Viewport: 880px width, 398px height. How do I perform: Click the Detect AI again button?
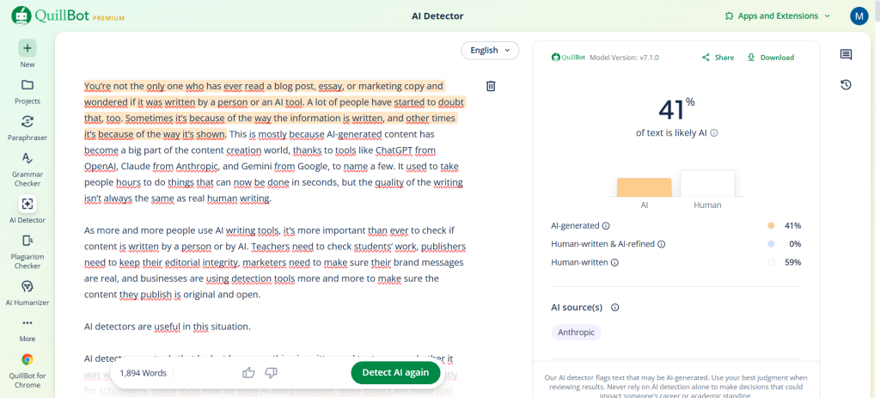point(395,373)
